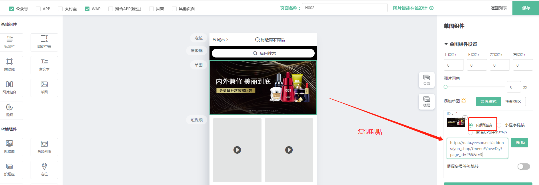Select the 轮播图 carousel component

tap(10, 147)
